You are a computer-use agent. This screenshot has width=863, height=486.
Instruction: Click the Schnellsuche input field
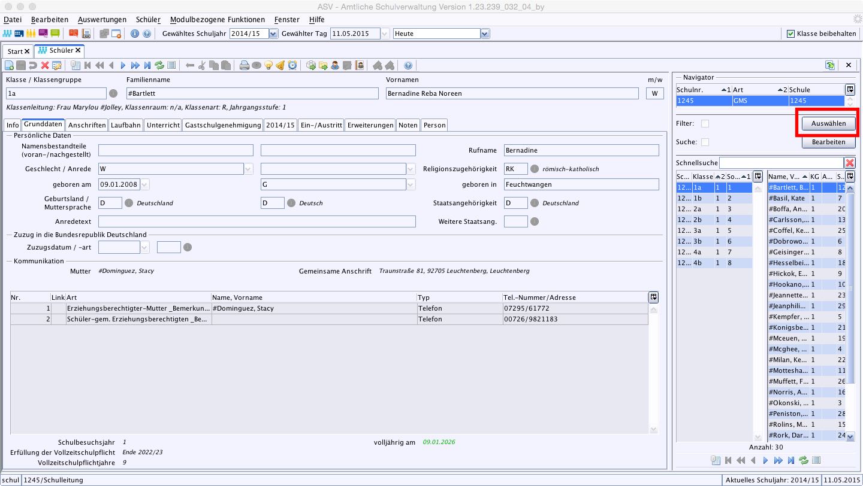(x=781, y=163)
